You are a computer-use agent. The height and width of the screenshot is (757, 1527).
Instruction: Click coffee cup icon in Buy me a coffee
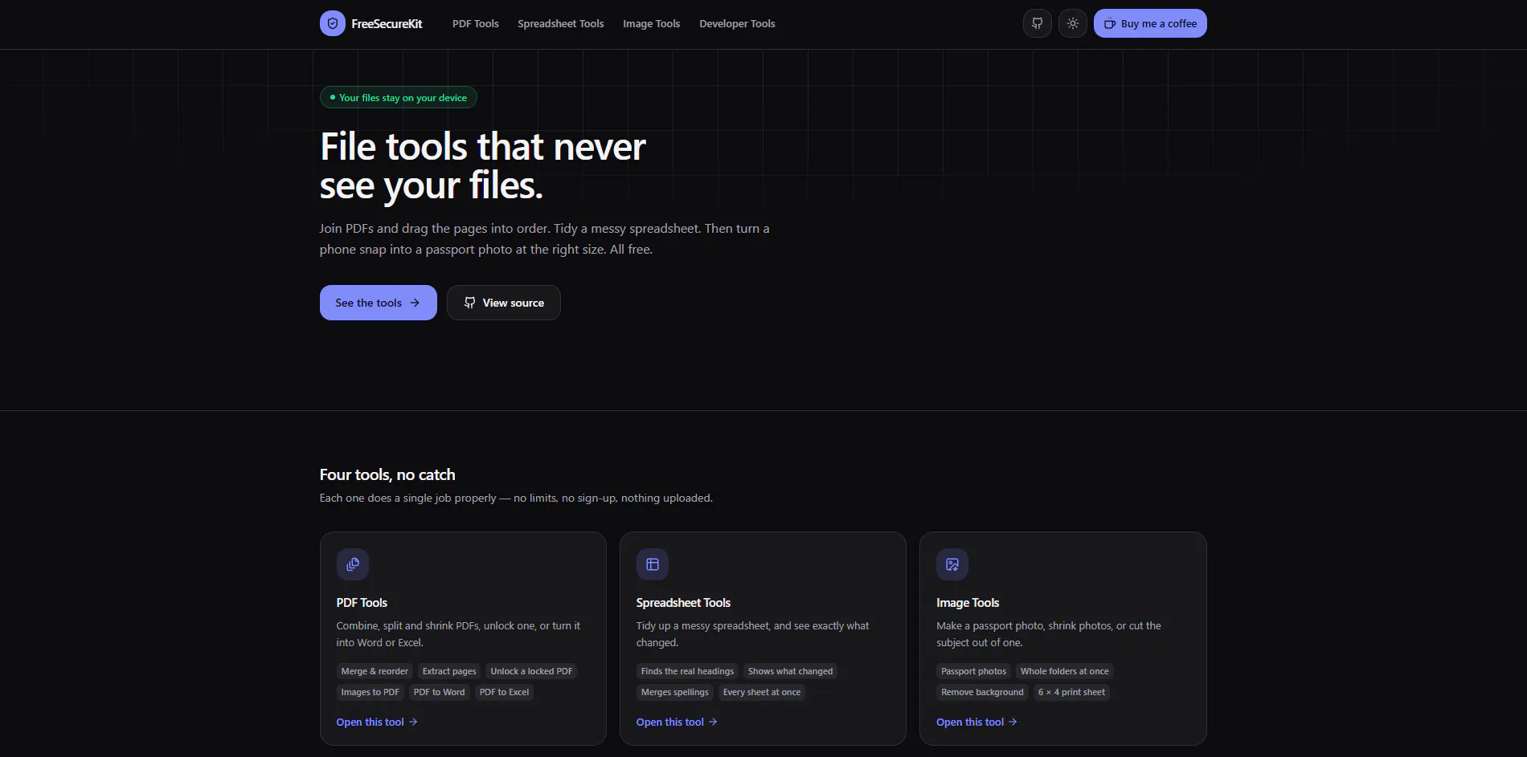[1109, 23]
